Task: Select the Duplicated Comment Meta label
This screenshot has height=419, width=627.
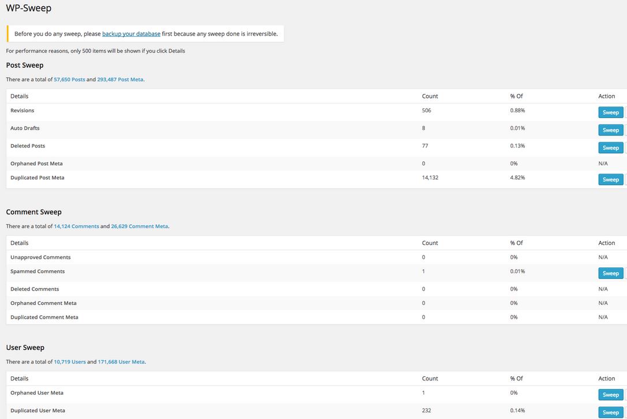Action: pyautogui.click(x=44, y=317)
